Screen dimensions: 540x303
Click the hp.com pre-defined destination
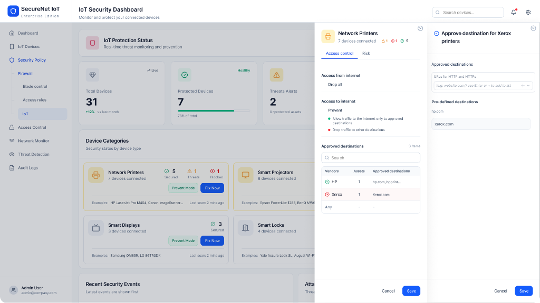tap(437, 112)
